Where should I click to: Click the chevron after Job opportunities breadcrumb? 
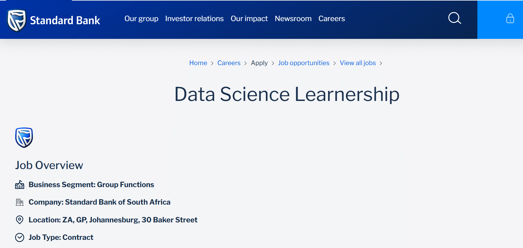(334, 63)
